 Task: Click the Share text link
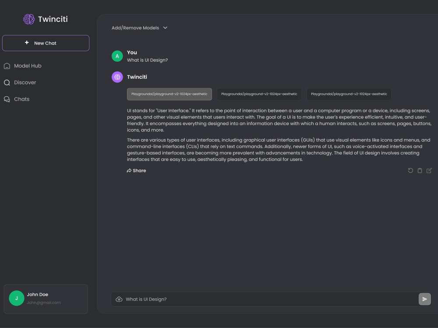139,171
